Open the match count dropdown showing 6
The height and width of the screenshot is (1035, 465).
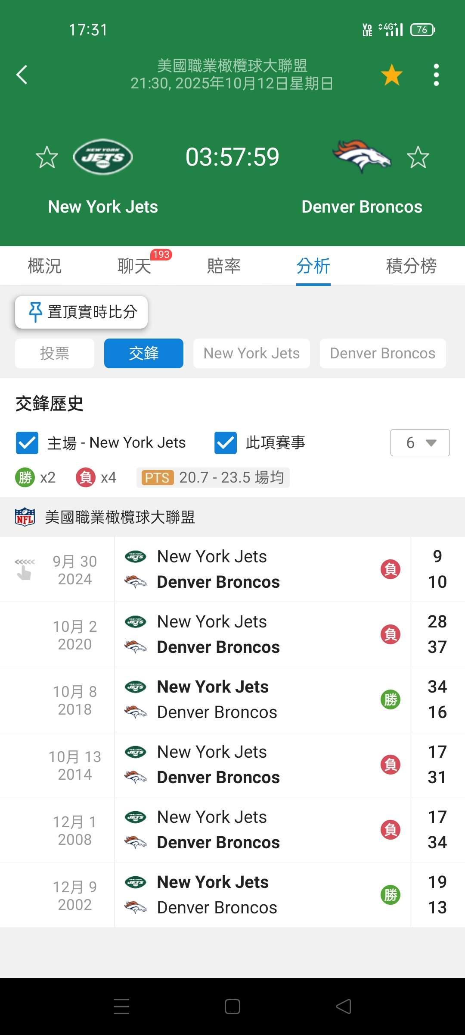420,442
